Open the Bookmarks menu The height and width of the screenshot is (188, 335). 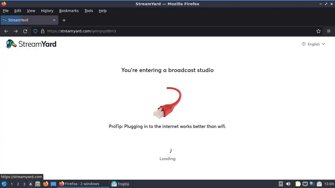click(x=69, y=11)
